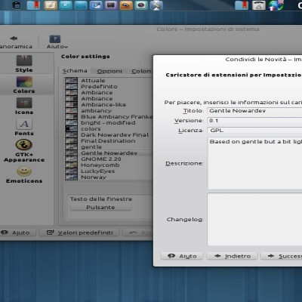The width and height of the screenshot is (302, 302).
Task: Click the Indietro back button
Action: pos(232,256)
